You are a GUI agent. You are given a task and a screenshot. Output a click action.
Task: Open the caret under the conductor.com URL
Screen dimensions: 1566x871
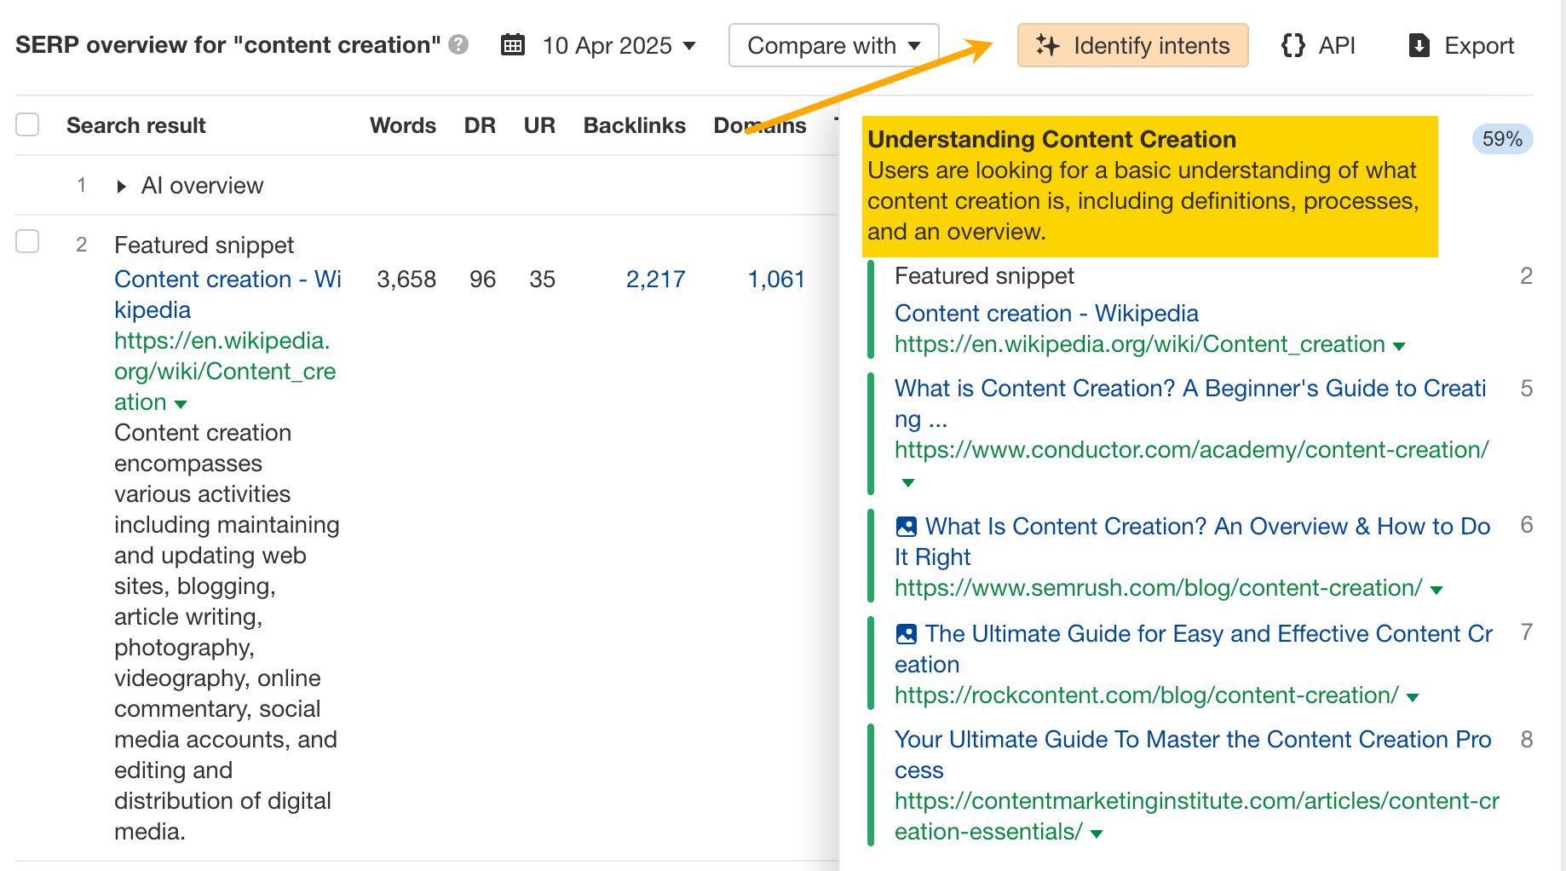tap(907, 482)
